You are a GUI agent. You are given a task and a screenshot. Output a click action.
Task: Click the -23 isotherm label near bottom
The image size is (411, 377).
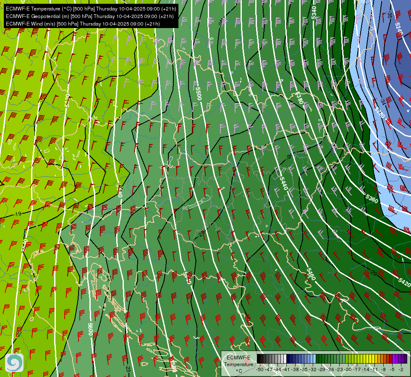point(128,369)
